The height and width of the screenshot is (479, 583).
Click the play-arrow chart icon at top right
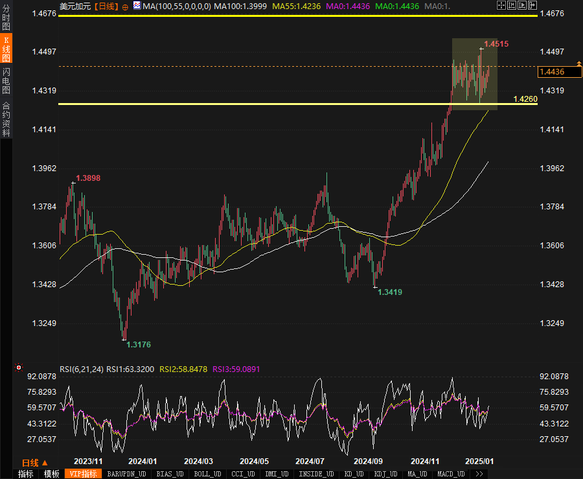(x=521, y=6)
